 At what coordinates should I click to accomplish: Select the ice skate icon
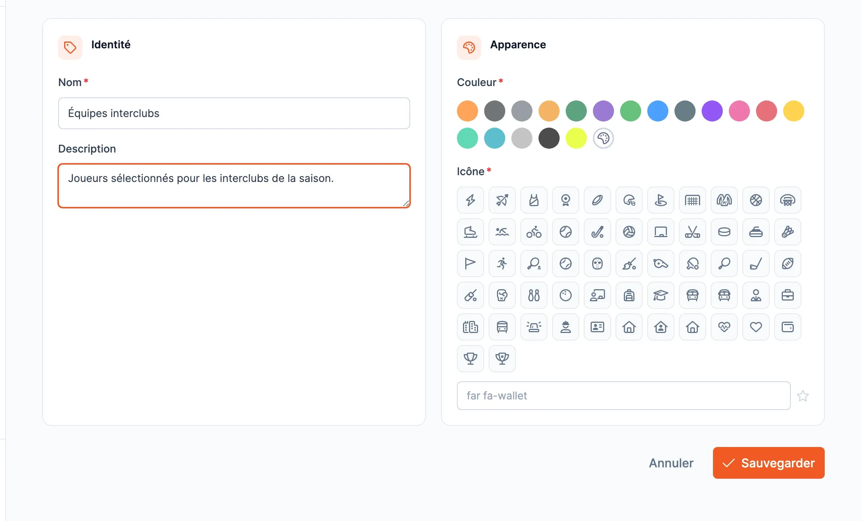point(470,231)
